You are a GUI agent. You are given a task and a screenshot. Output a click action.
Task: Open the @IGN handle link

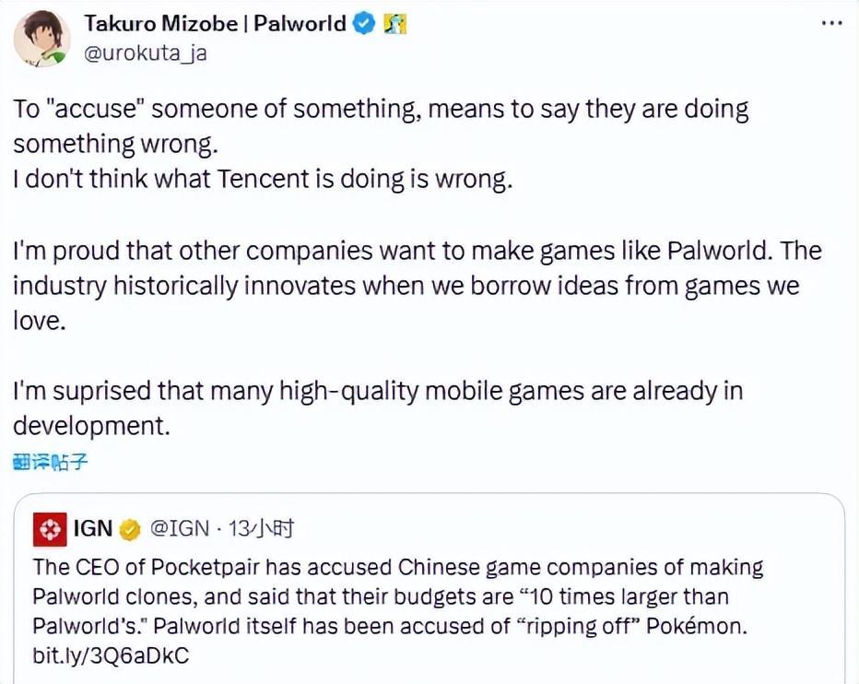pos(177,529)
